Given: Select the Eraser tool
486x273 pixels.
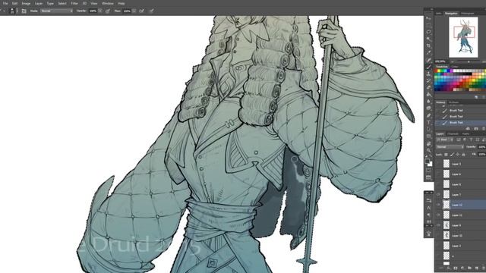Looking at the screenshot, I should [x=428, y=87].
